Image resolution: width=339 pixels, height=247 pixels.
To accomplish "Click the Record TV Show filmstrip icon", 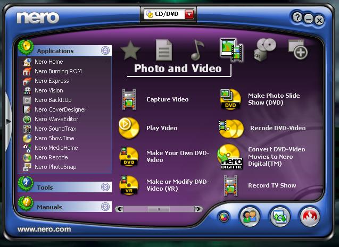I will pos(230,185).
